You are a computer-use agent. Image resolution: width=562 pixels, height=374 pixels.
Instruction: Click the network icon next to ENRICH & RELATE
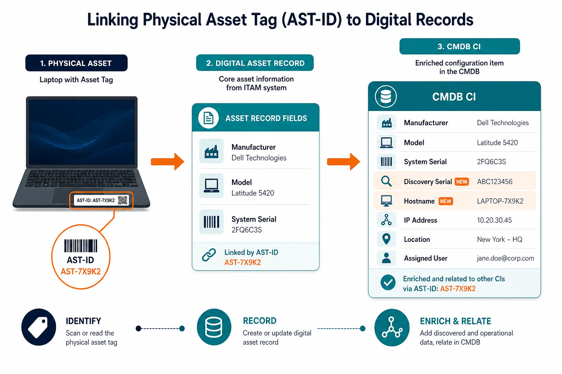392,327
